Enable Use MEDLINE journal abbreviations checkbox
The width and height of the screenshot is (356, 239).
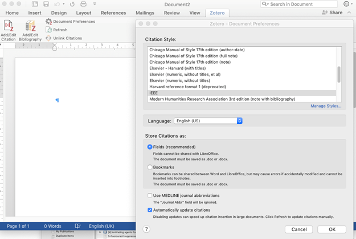click(x=150, y=195)
